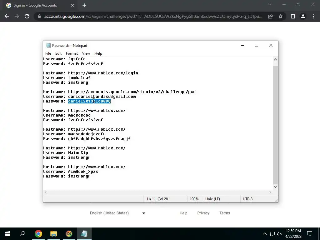This screenshot has height=240, width=320.
Task: Bookmark this page with the star icon
Action: coord(281,16)
